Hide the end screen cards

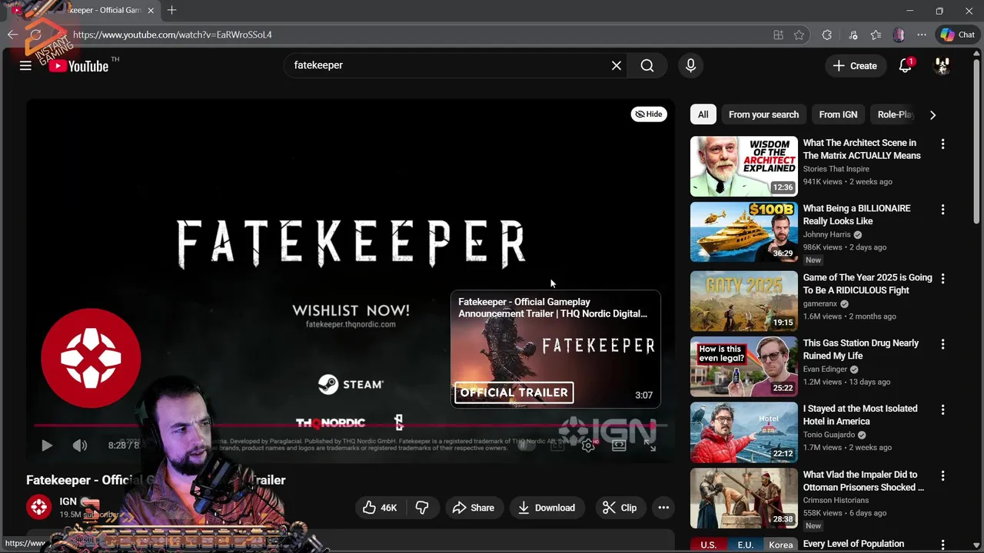[x=649, y=114]
